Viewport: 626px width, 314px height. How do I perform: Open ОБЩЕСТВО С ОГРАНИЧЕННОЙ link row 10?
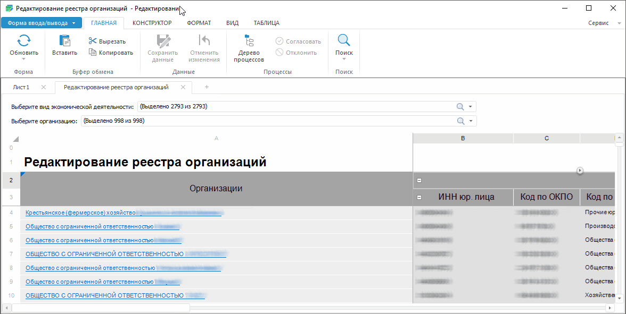click(x=115, y=295)
